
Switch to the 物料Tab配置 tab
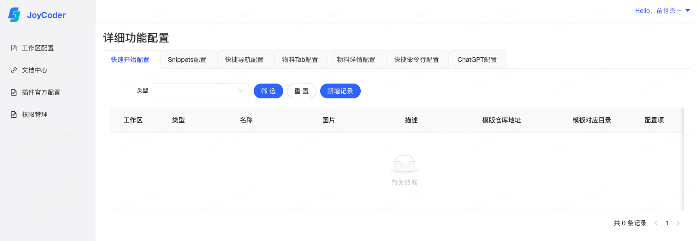click(x=300, y=60)
